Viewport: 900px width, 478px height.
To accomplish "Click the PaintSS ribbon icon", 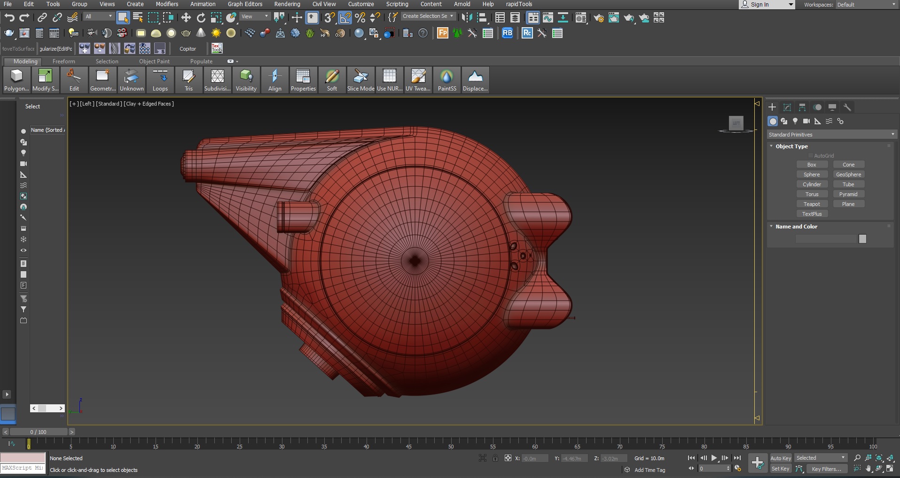I will tap(447, 80).
